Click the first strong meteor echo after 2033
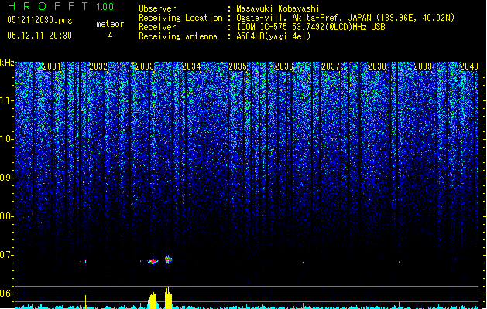Image resolution: width=487 pixels, height=309 pixels. pyautogui.click(x=153, y=261)
